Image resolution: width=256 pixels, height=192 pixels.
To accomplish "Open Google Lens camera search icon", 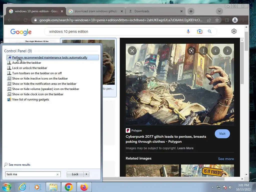I will (x=199, y=31).
